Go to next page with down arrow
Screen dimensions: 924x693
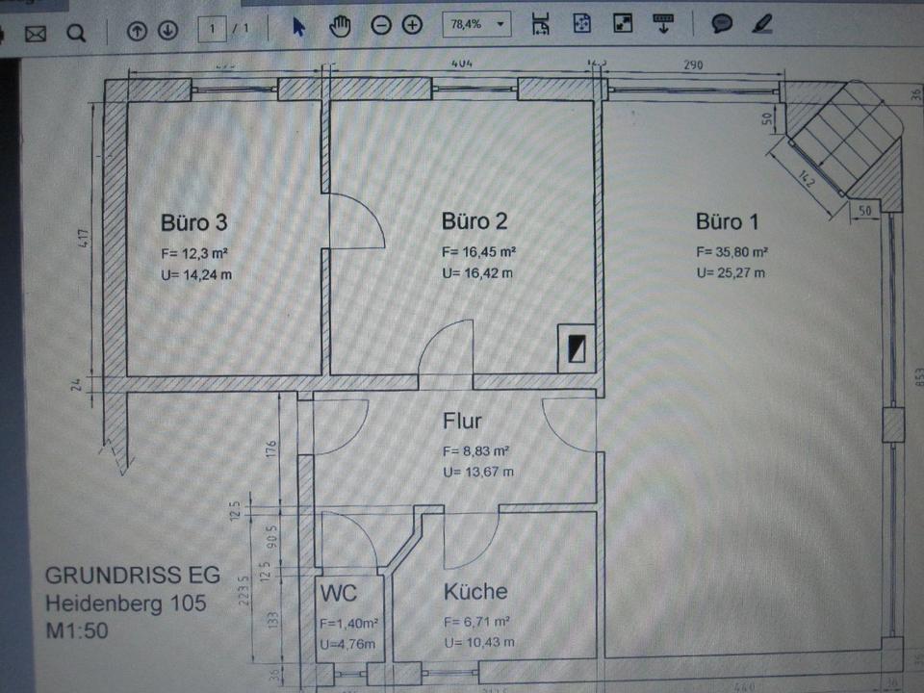(167, 30)
